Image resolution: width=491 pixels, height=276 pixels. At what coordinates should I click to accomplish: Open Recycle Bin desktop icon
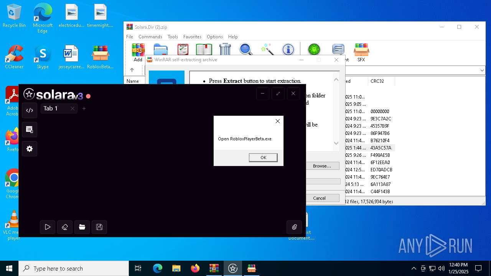(x=14, y=16)
